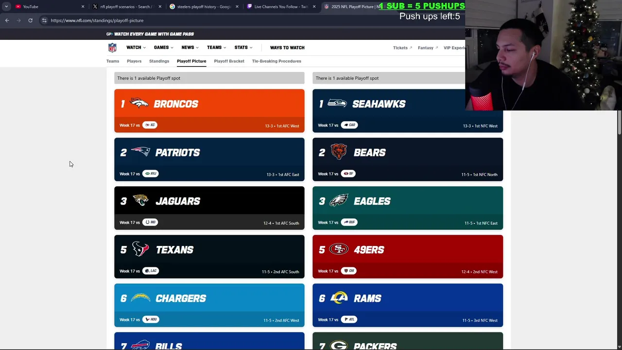Reload the page with refresh icon
The image size is (622, 350).
(x=30, y=20)
